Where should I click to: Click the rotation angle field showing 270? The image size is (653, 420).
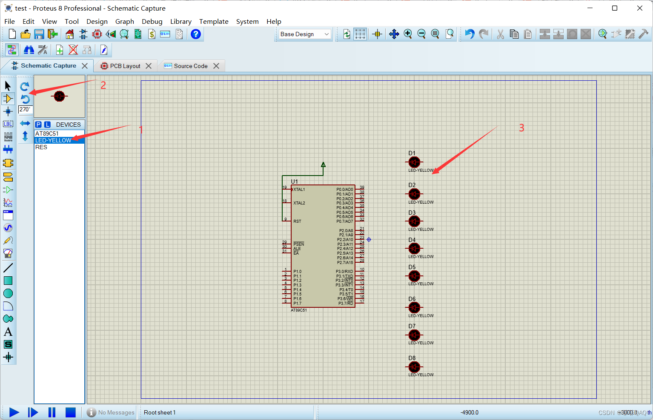pyautogui.click(x=25, y=110)
